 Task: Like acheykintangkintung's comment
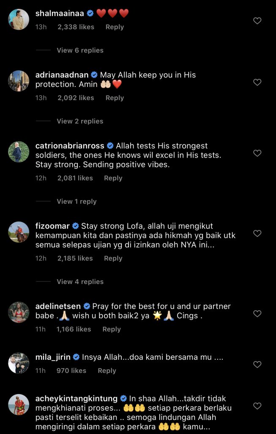click(x=257, y=406)
